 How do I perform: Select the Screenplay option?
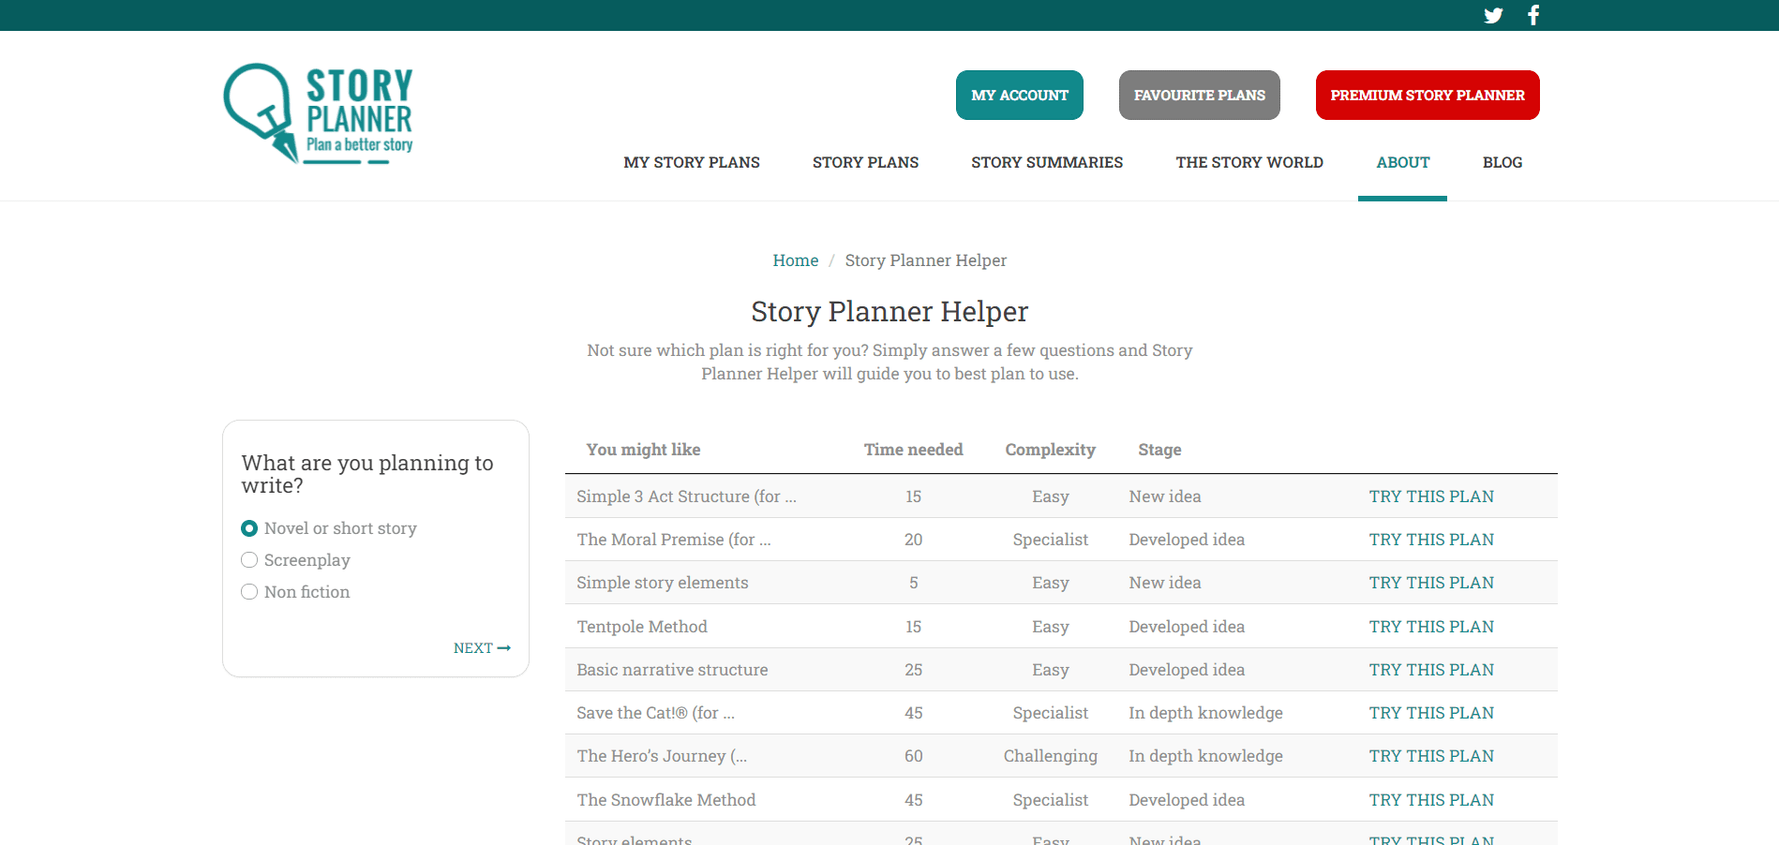pyautogui.click(x=249, y=559)
